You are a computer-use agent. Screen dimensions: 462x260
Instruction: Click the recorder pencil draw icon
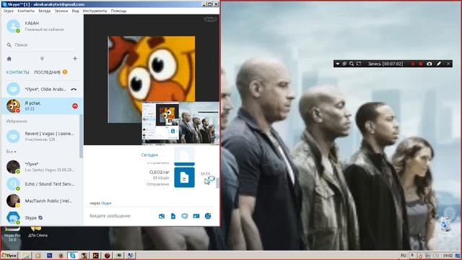(438, 64)
